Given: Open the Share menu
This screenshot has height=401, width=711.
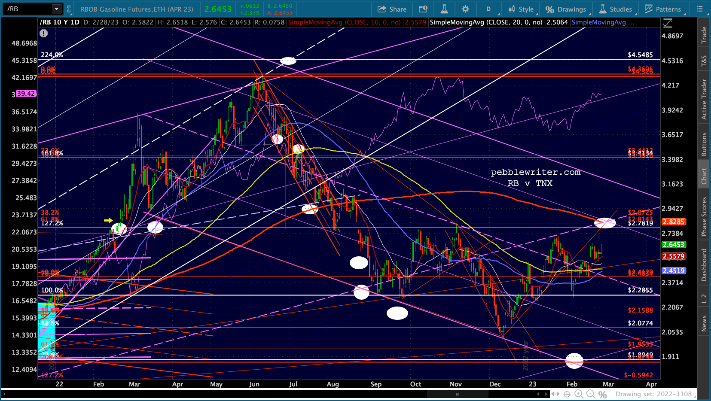Looking at the screenshot, I should pos(392,9).
